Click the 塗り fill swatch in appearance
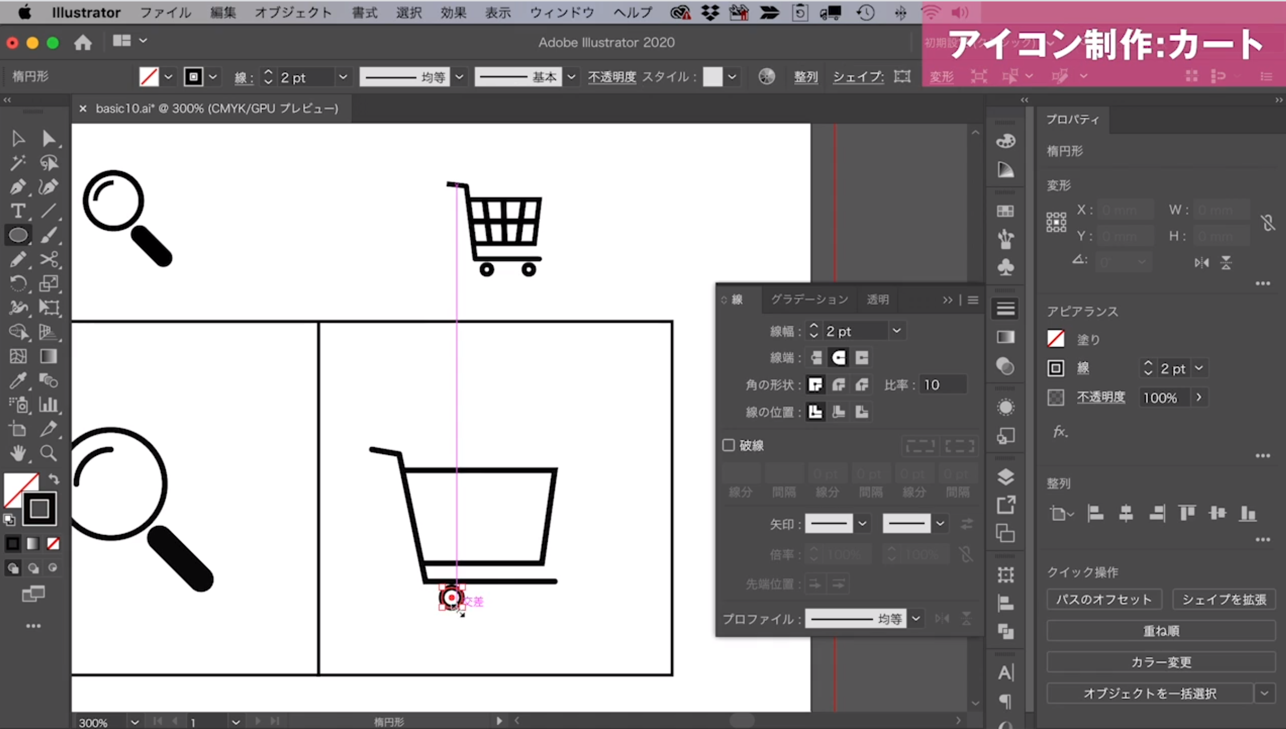 point(1056,339)
